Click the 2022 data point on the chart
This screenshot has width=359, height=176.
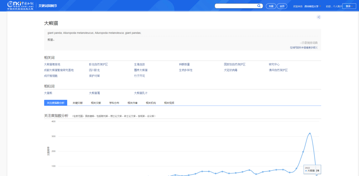pos(316,175)
